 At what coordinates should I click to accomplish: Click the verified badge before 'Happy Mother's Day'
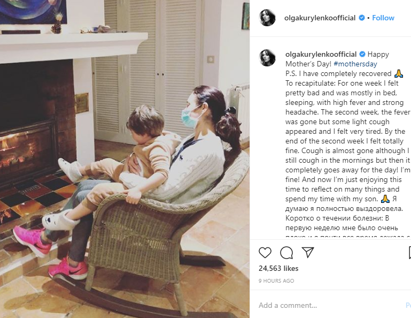[x=362, y=54]
